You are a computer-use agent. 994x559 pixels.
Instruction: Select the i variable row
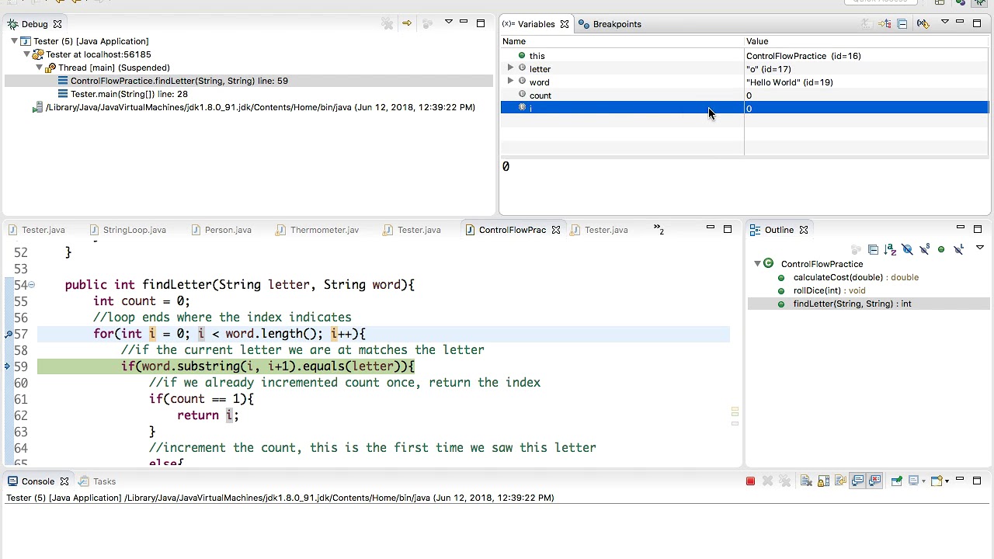744,108
